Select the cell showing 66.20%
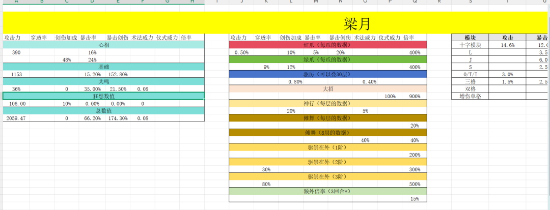The image size is (550, 210). (92, 118)
